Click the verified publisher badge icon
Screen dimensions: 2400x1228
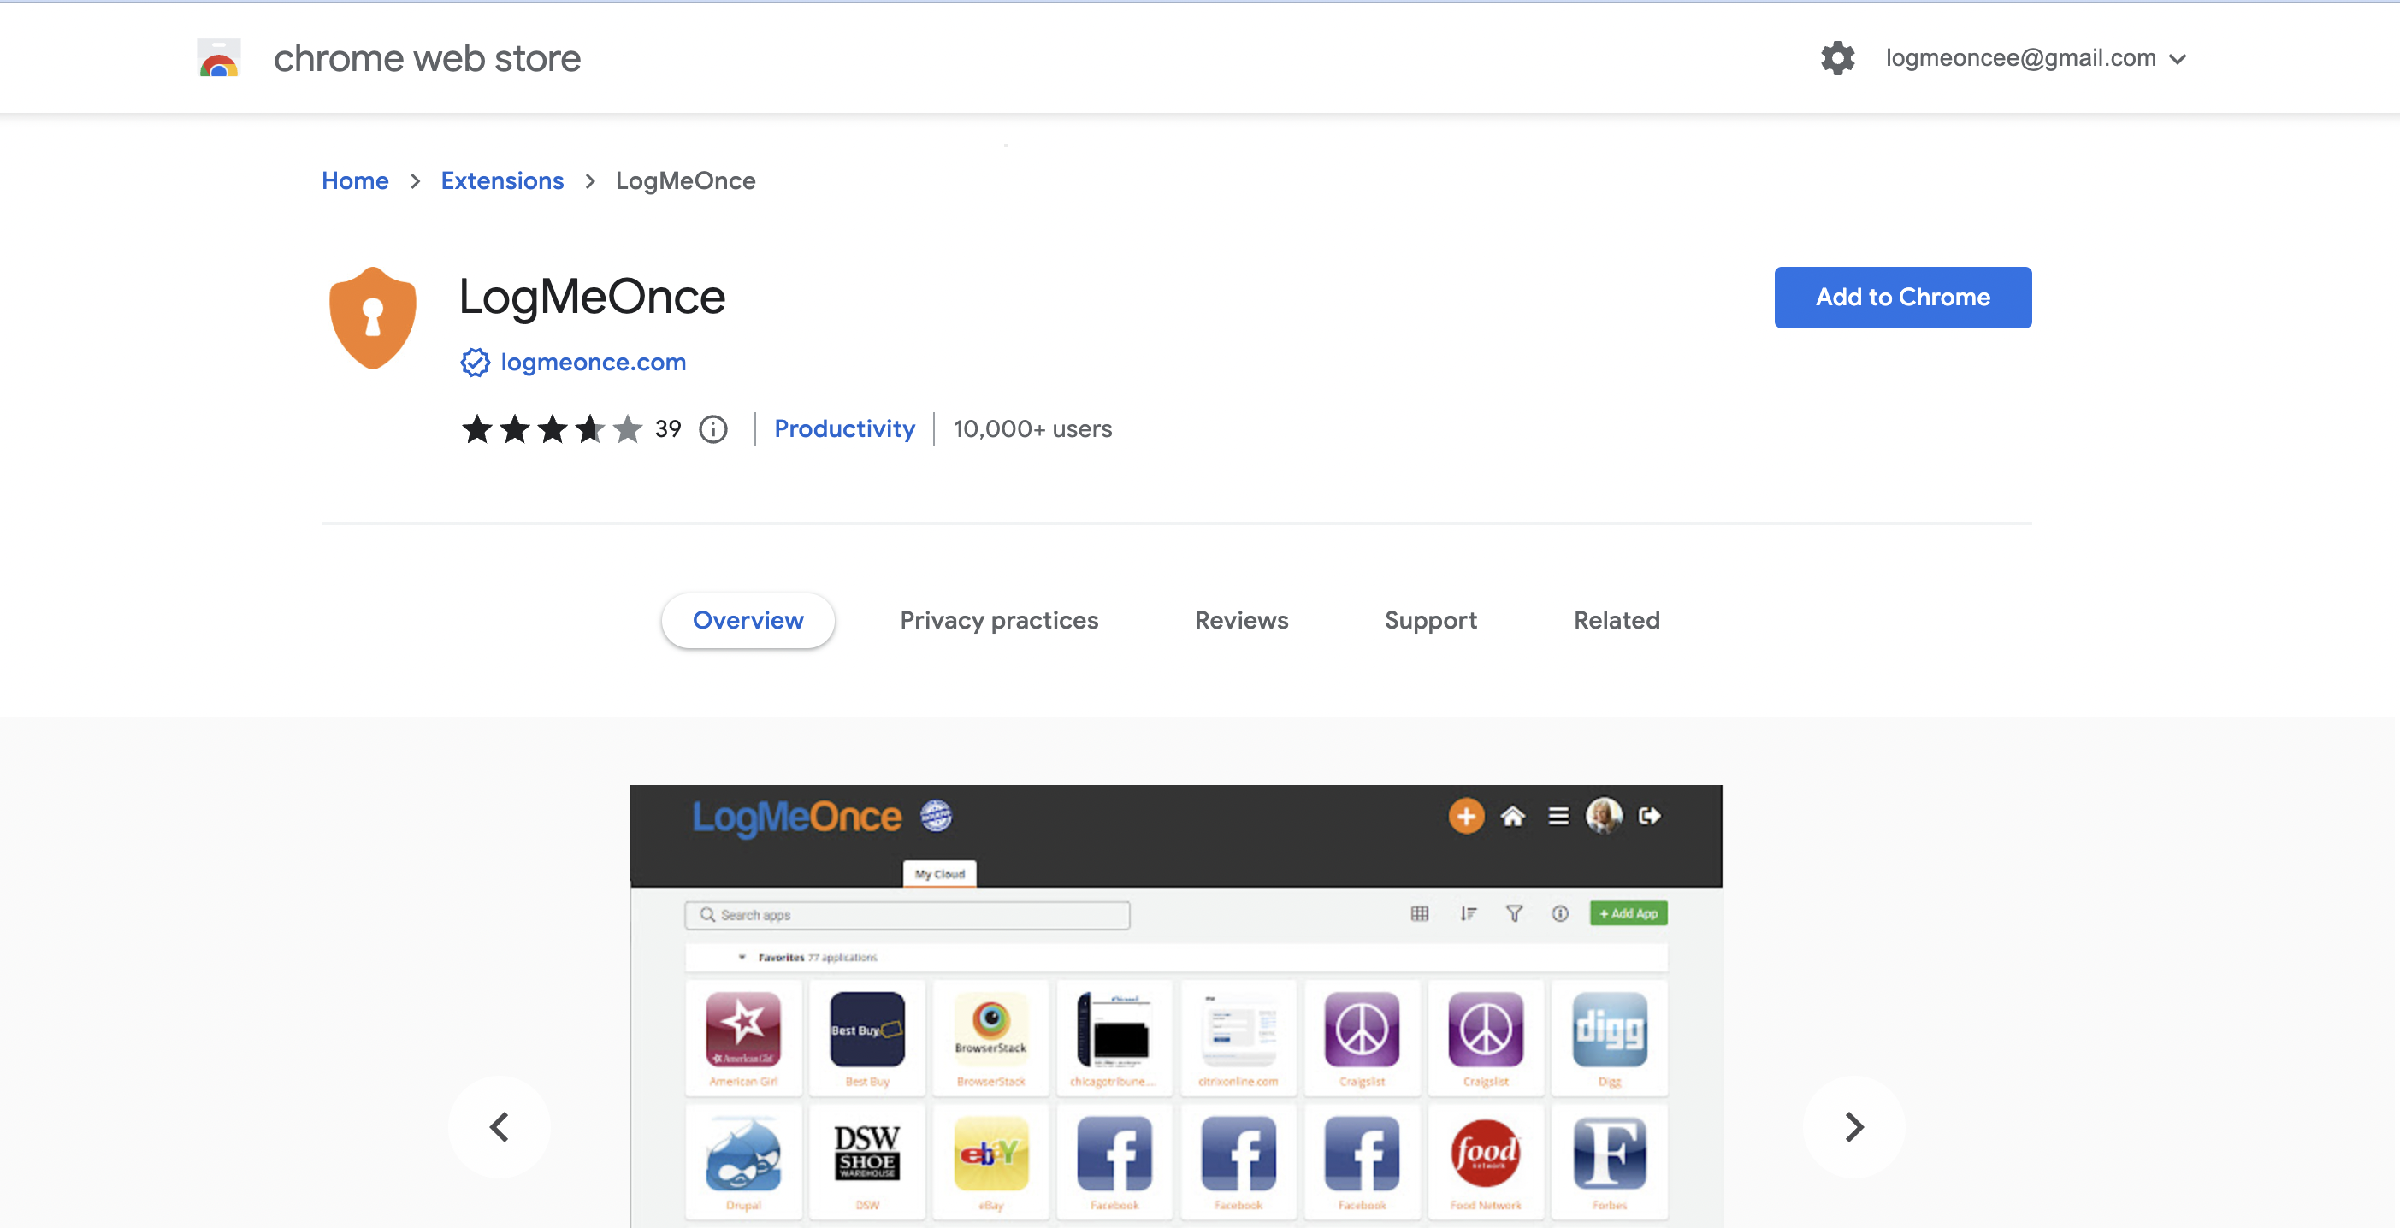click(476, 363)
